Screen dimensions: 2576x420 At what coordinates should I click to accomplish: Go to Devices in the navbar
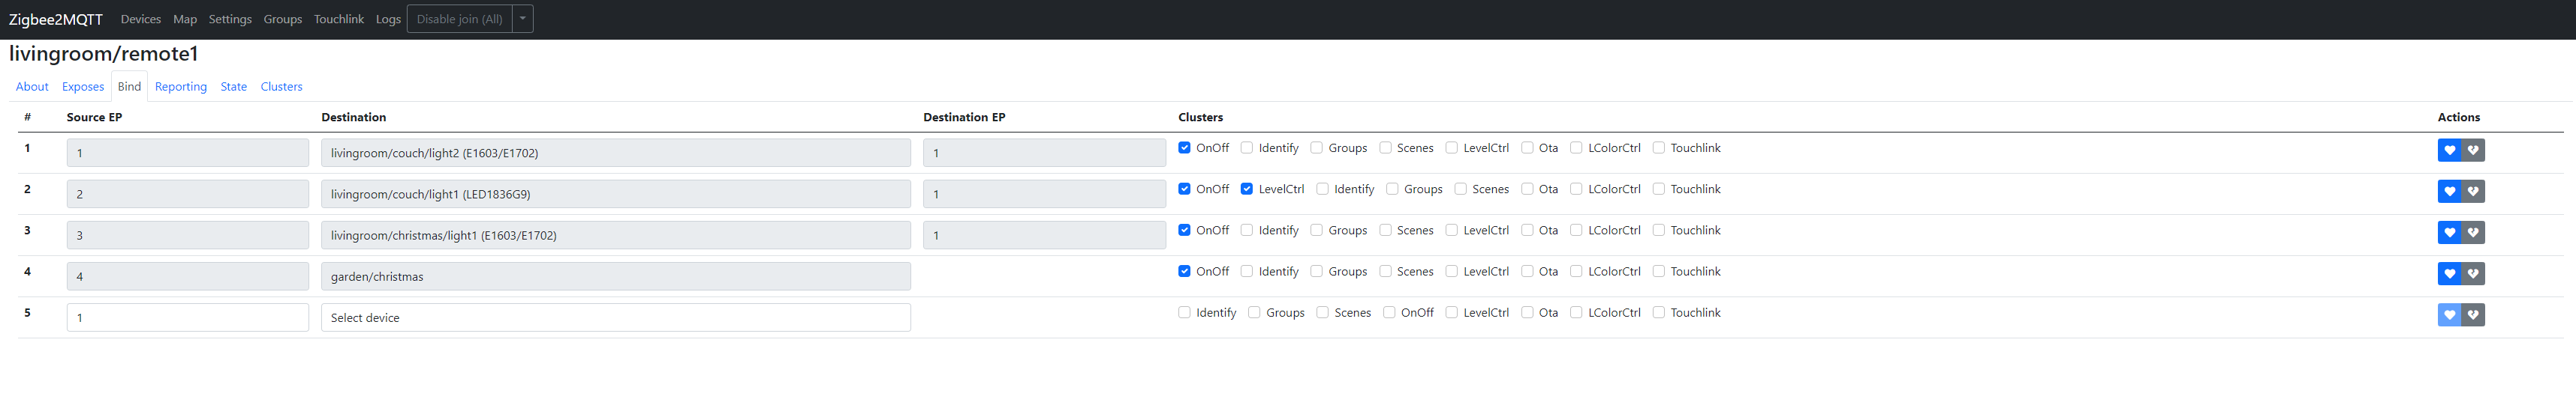pyautogui.click(x=141, y=19)
